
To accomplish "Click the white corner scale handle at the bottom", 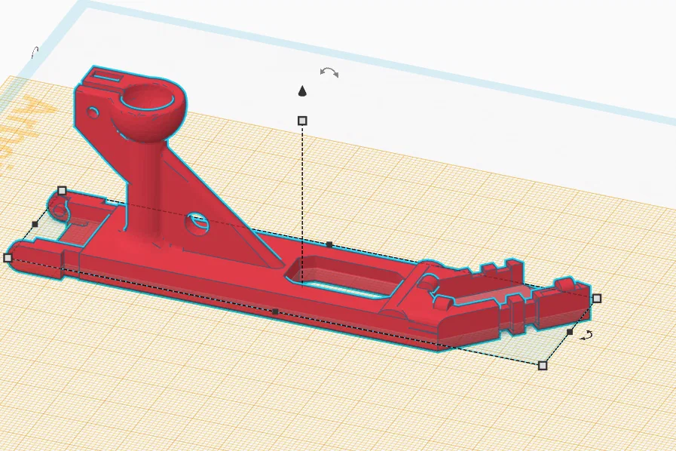I will pyautogui.click(x=541, y=367).
